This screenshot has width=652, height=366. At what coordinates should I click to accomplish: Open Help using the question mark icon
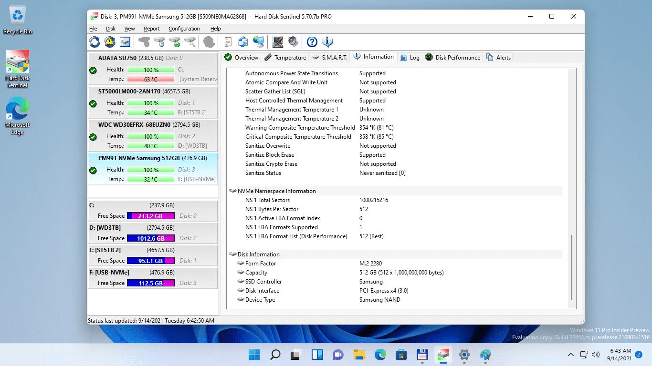[312, 42]
